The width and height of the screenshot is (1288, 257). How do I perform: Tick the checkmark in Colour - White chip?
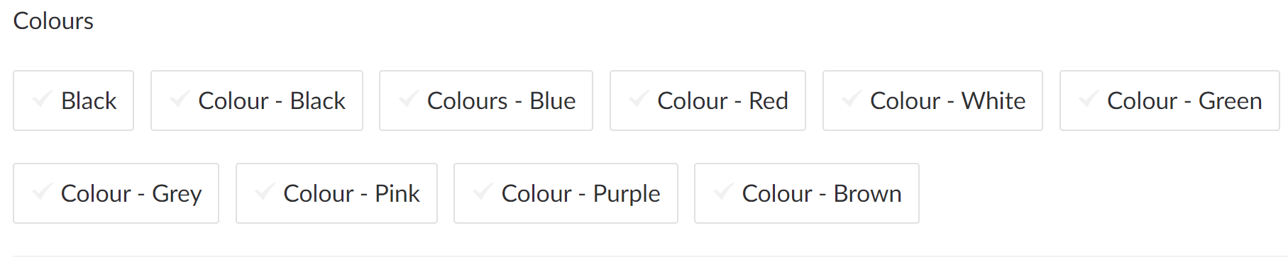click(852, 99)
